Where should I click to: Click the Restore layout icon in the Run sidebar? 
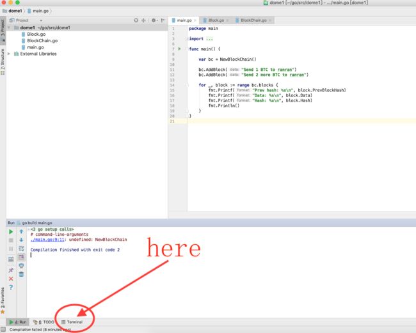pos(11,259)
